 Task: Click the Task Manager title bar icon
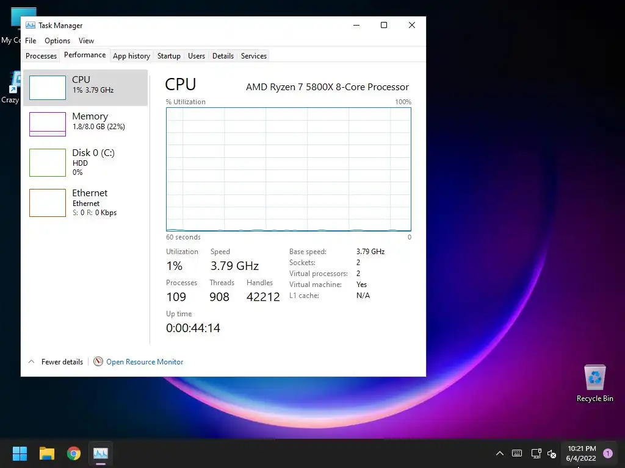click(31, 25)
